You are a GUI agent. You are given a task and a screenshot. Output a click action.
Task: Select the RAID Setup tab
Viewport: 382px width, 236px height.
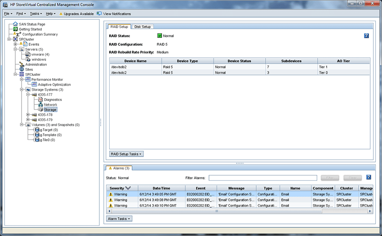(x=119, y=27)
